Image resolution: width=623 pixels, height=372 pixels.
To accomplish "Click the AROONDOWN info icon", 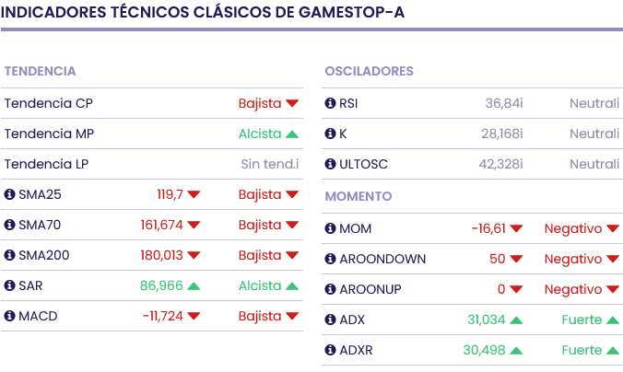I will click(331, 259).
